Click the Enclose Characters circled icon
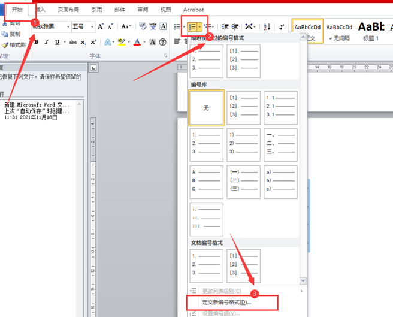 163,42
